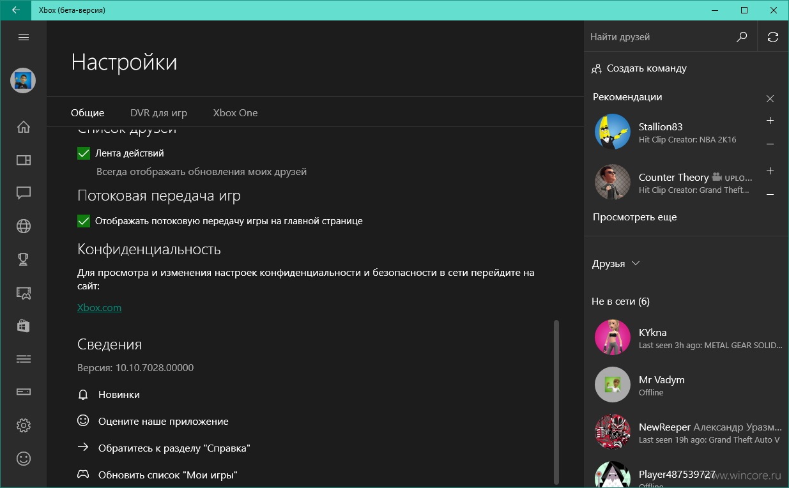789x488 pixels.
Task: Open the hamburger navigation menu
Action: click(x=24, y=37)
